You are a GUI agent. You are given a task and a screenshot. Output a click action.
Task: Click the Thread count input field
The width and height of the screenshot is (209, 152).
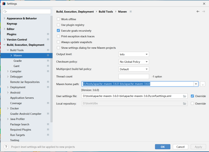point(134,77)
